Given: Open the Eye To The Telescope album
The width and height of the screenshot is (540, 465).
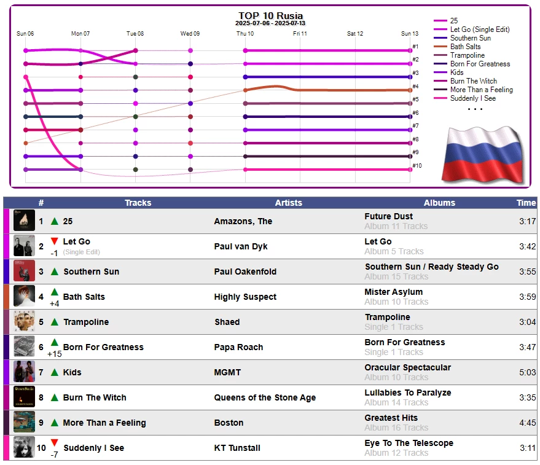Looking at the screenshot, I should pyautogui.click(x=409, y=443).
